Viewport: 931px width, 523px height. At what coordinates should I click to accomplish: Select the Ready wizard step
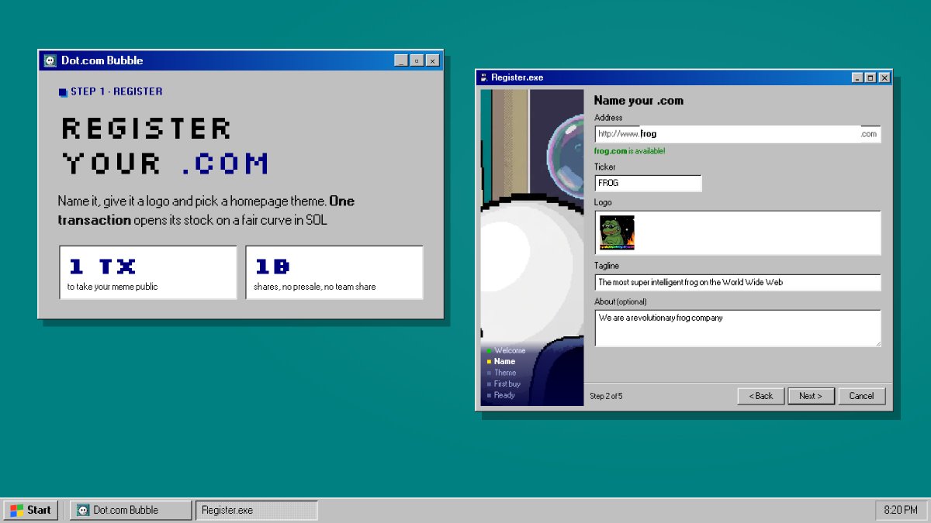click(x=500, y=395)
